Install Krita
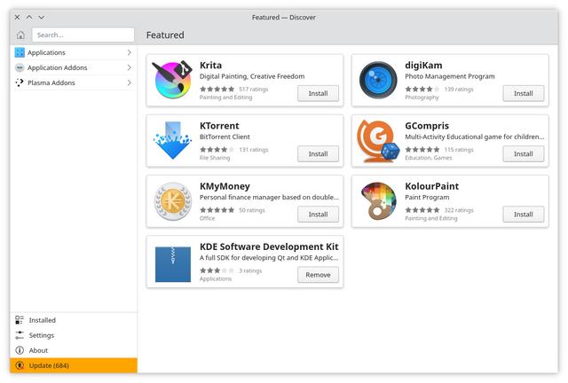568x383 pixels. coord(318,93)
